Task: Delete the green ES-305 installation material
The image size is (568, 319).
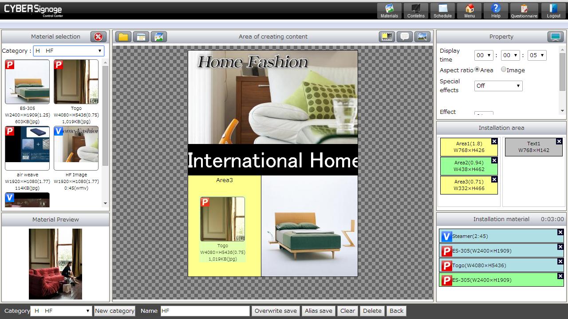Action: click(560, 276)
